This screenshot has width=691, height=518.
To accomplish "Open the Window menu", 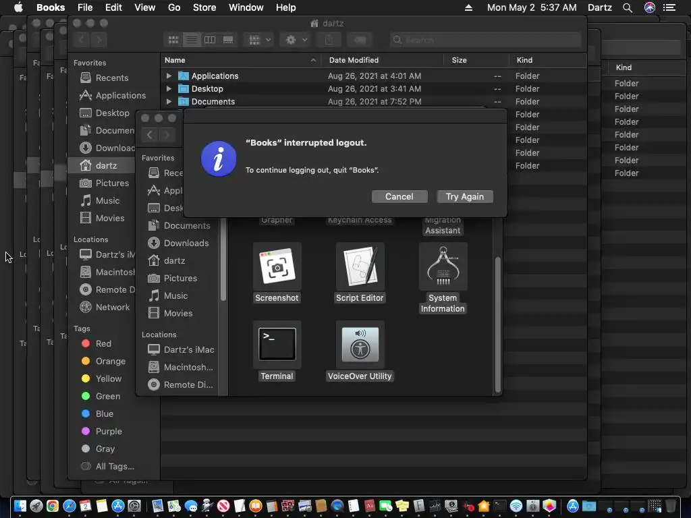I will pos(246,7).
